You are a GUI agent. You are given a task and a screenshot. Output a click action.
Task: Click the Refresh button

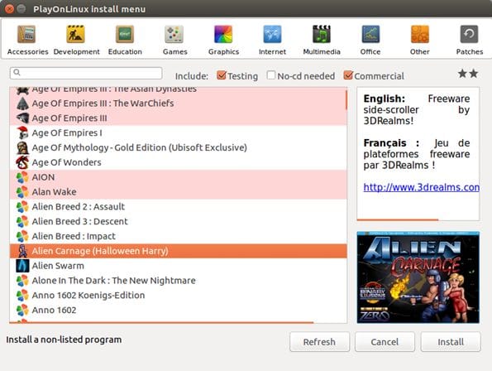click(x=319, y=342)
